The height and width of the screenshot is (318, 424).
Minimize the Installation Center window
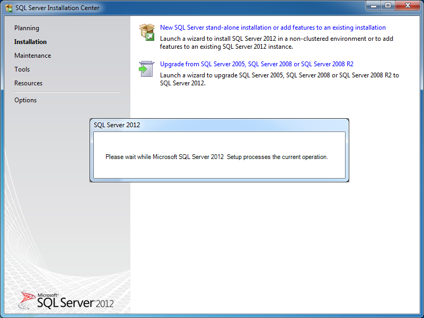tap(374, 5)
